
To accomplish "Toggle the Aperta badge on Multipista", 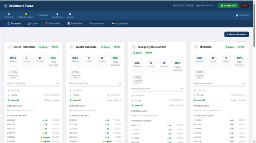I will 241,47.
